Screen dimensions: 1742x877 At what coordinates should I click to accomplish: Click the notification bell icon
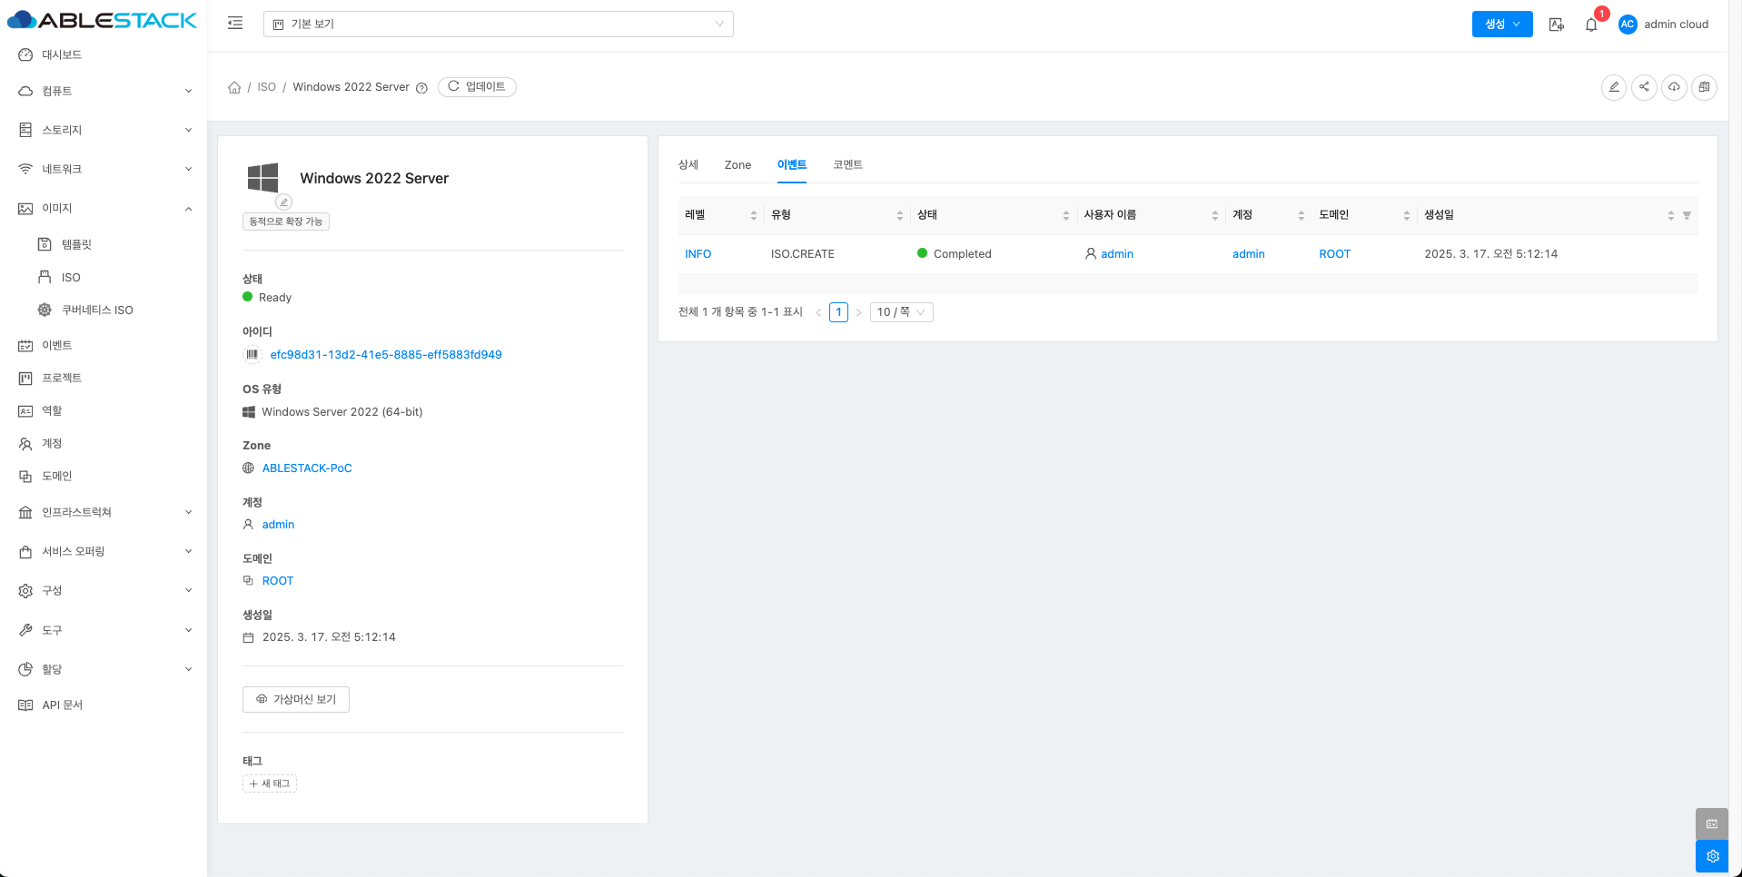coord(1591,25)
